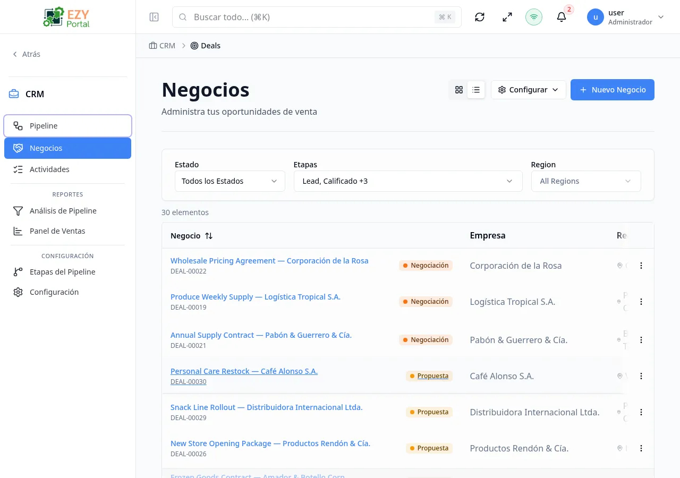Open row menu for Logística Tropical S.A.
Viewport: 680px width, 478px height.
641,302
